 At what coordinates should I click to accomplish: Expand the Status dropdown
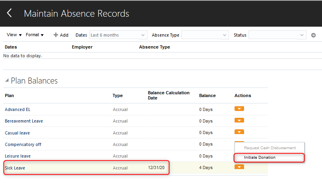[x=277, y=35]
